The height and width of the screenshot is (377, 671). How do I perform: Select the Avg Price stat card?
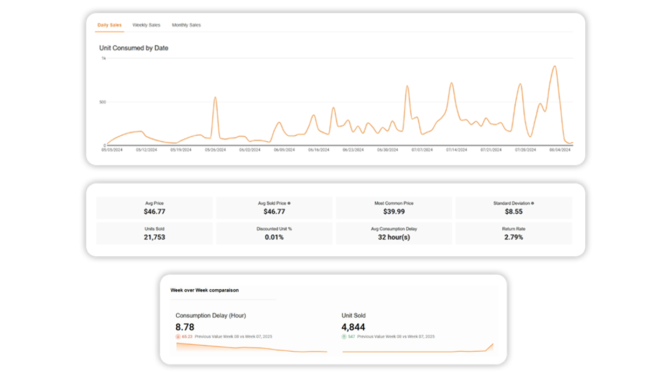click(x=154, y=207)
